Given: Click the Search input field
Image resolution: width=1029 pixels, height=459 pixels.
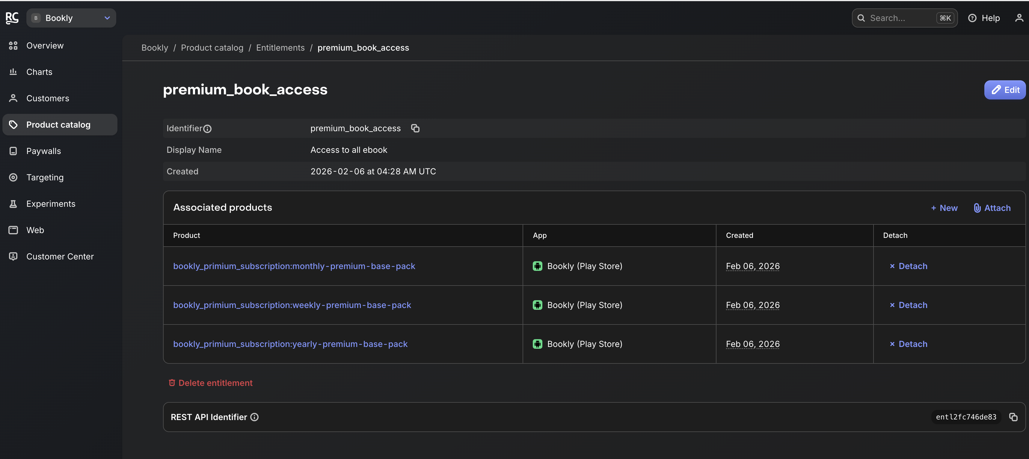Looking at the screenshot, I should pos(904,18).
